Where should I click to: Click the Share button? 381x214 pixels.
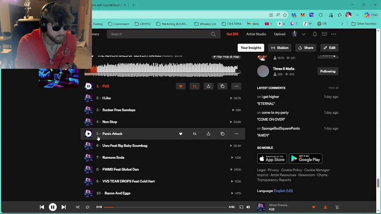tap(306, 48)
